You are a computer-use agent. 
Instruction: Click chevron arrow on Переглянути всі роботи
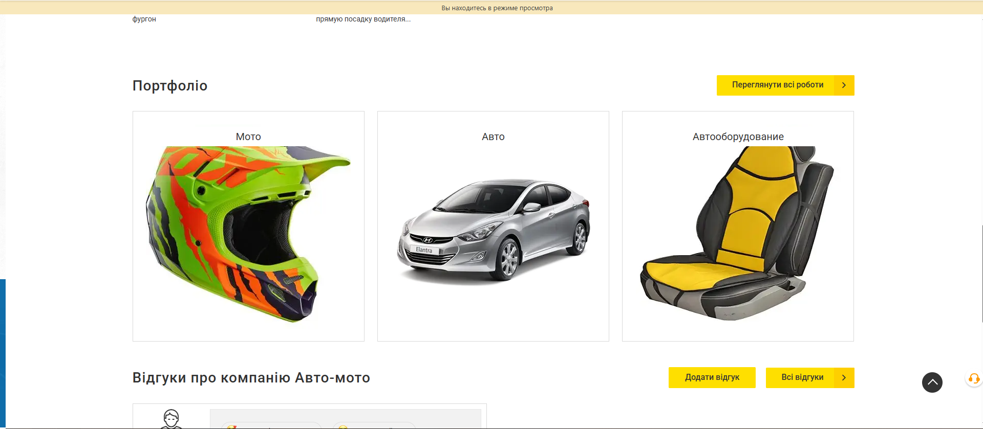pyautogui.click(x=844, y=85)
